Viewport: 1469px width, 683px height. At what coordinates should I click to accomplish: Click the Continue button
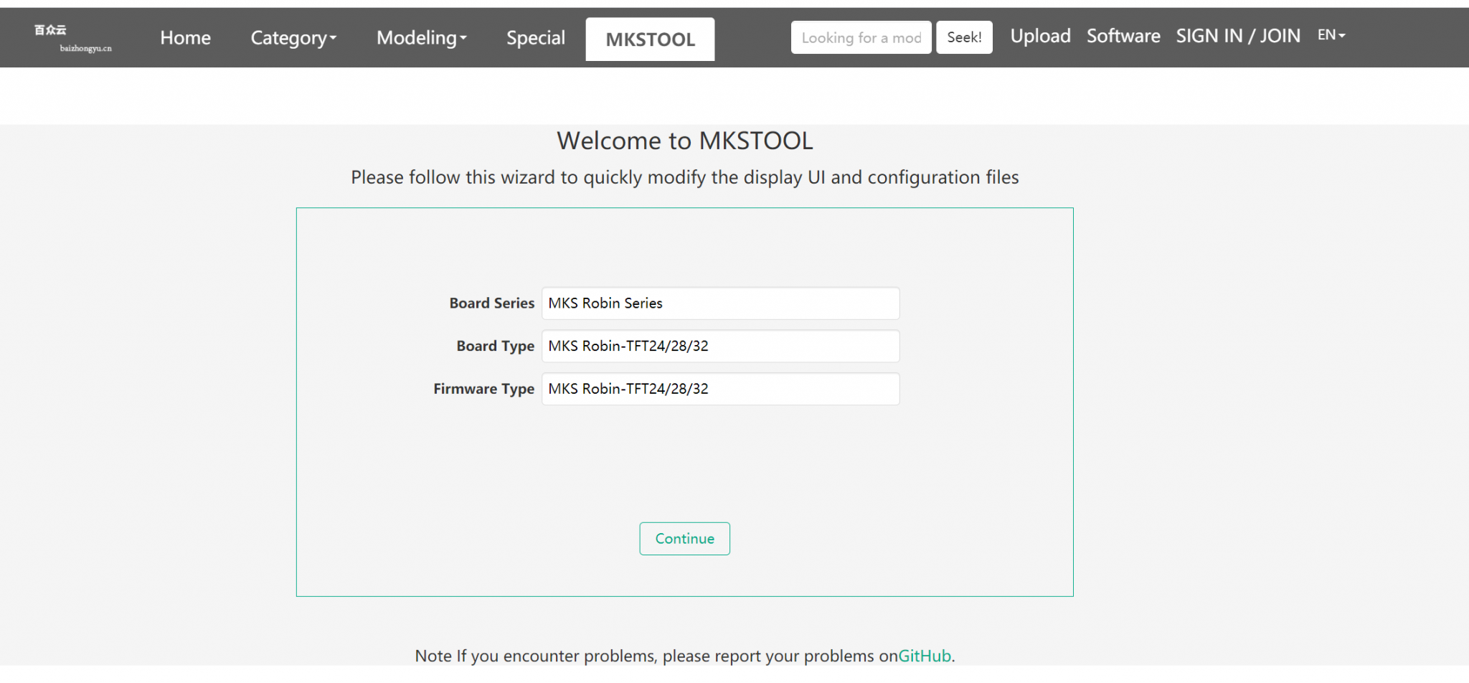[684, 539]
